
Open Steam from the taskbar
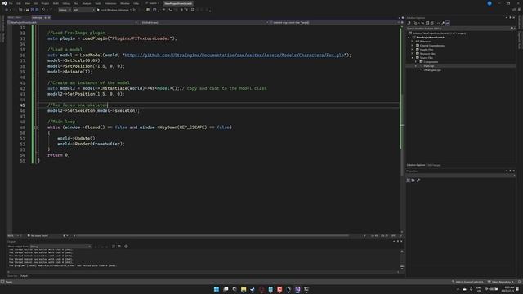(x=253, y=289)
